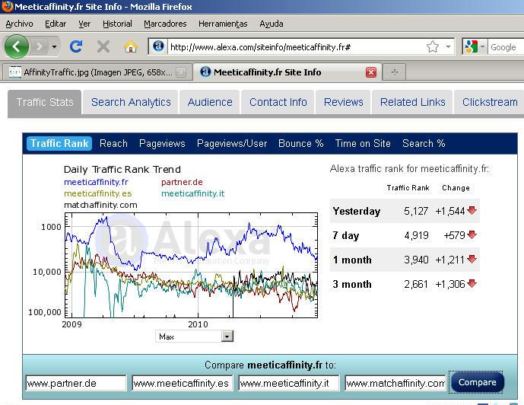
Task: Click the meeticaffinity.it legend label
Action: coord(193,193)
